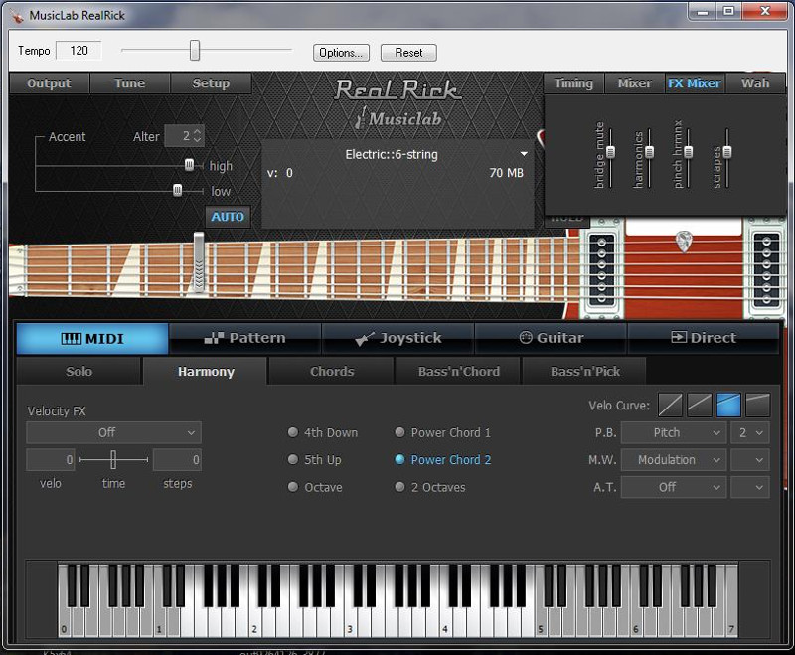Select the fourth Velo Curve icon
795x655 pixels.
point(758,406)
